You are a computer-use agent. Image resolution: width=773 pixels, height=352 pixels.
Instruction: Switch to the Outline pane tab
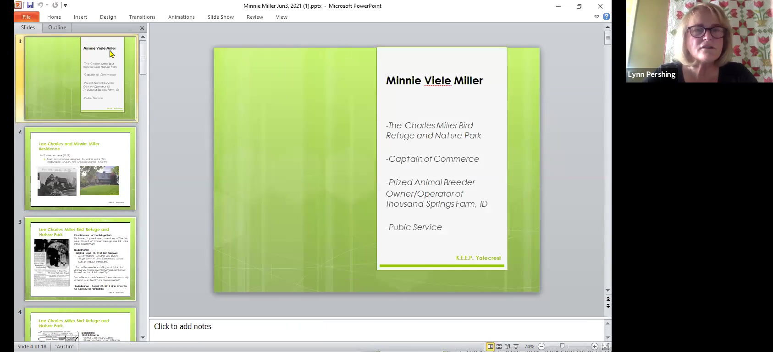57,27
